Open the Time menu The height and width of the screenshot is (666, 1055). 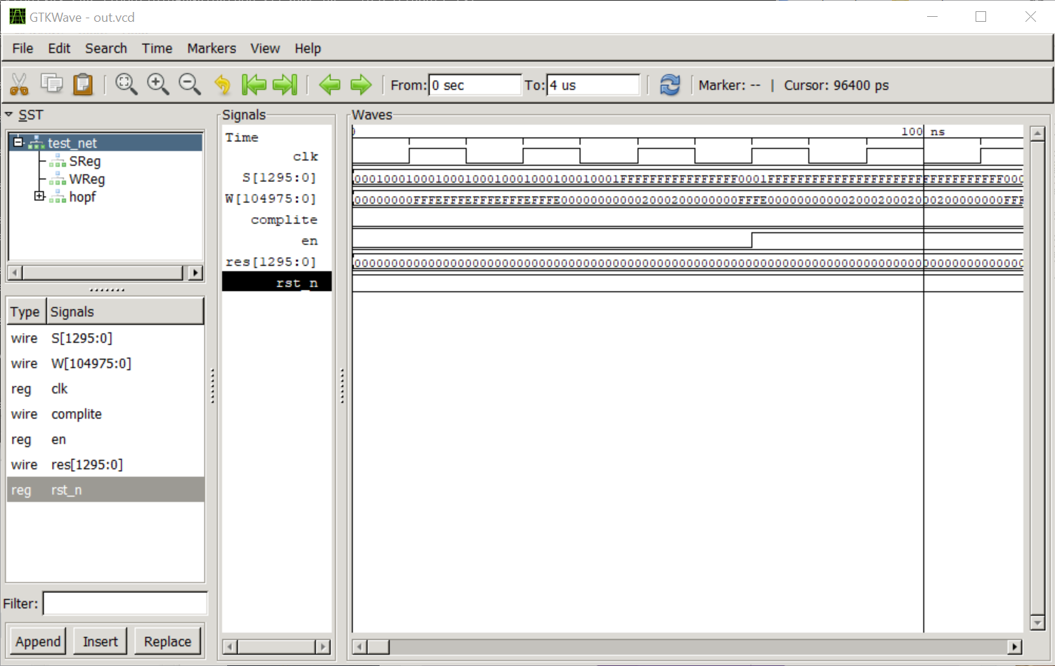pyautogui.click(x=157, y=48)
